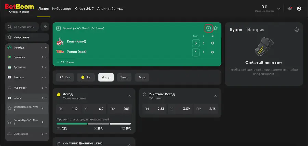Select the Тотал market filter
The height and width of the screenshot is (146, 308).
click(124, 77)
